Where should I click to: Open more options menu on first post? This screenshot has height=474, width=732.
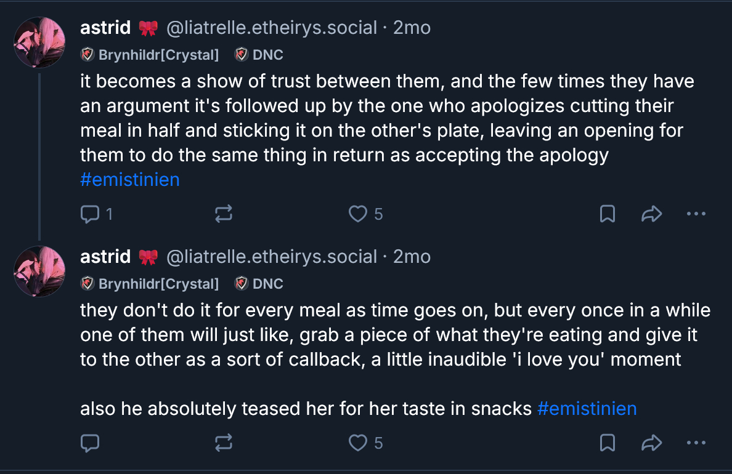pos(696,214)
